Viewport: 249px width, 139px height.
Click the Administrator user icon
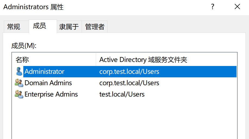pos(19,72)
